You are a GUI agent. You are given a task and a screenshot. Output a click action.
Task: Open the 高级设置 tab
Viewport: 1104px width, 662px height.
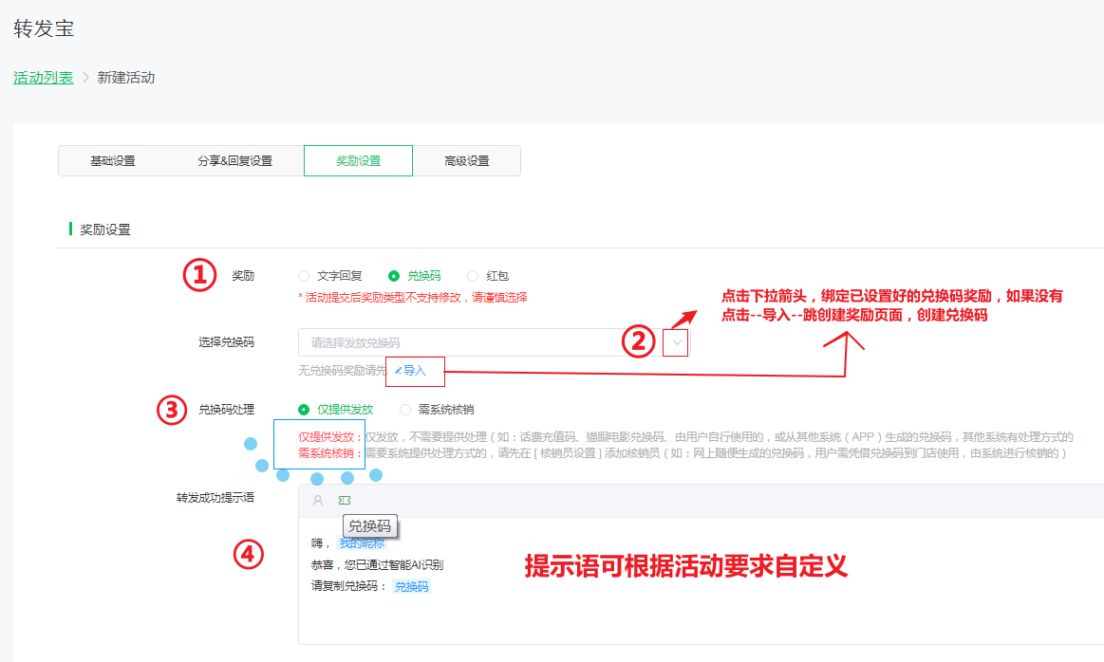(467, 161)
